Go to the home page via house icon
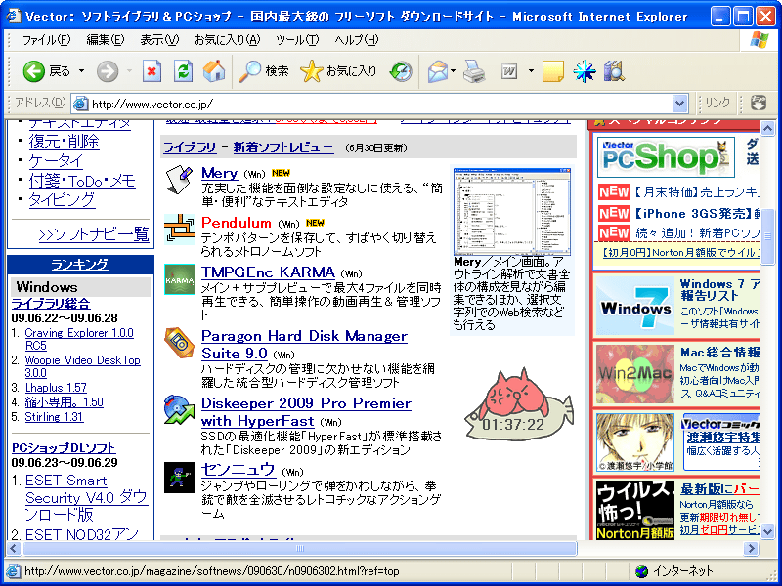 [214, 71]
